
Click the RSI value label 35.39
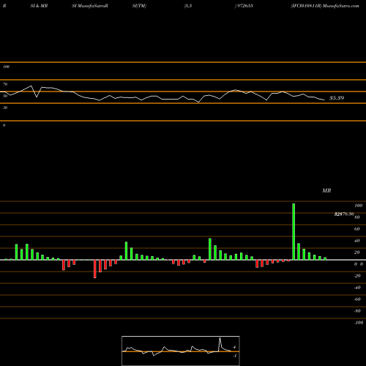(x=337, y=98)
